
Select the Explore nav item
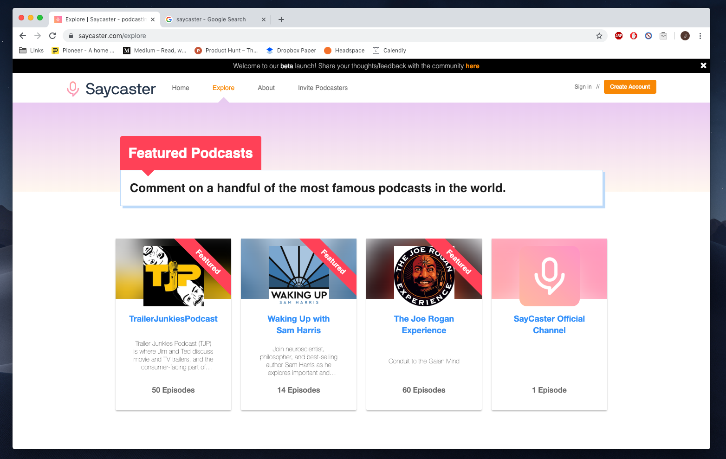tap(223, 88)
